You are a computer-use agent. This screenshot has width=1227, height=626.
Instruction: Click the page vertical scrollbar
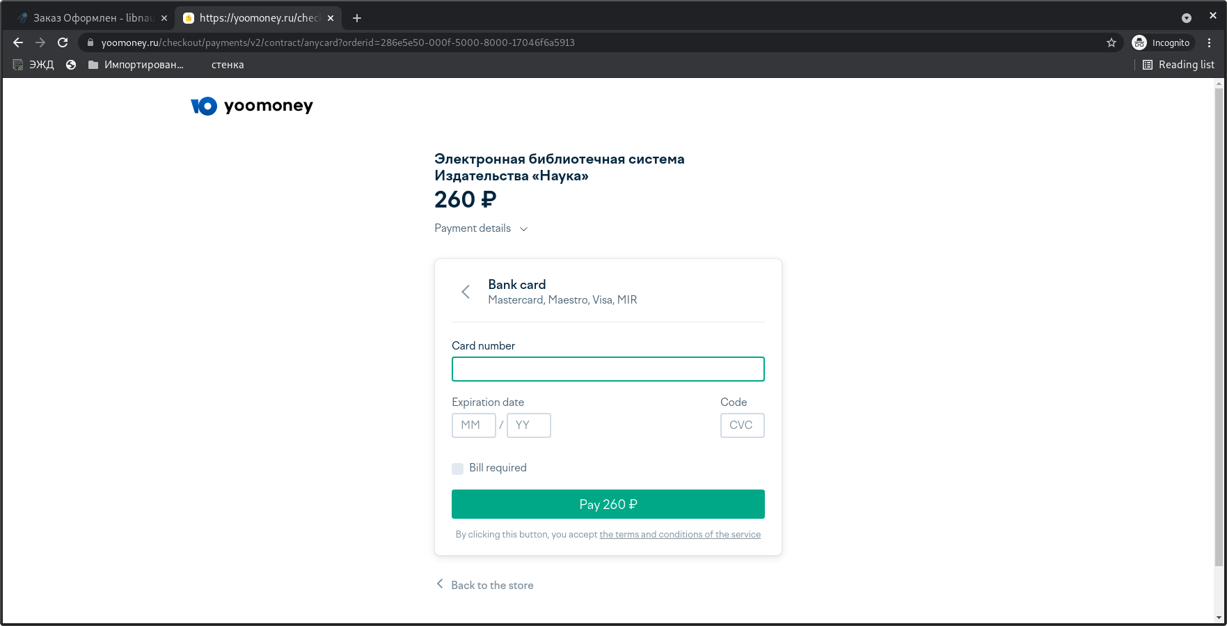(x=1219, y=327)
